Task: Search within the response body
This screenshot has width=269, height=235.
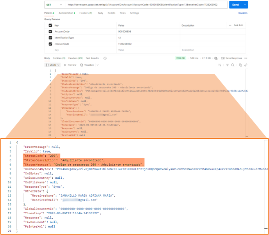Action: click(233, 65)
